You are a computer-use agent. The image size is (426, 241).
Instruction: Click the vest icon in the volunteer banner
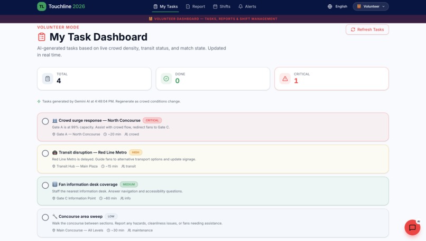coord(151,18)
